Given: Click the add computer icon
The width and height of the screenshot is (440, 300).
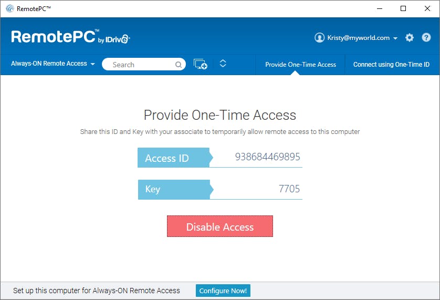Looking at the screenshot, I should coord(201,64).
